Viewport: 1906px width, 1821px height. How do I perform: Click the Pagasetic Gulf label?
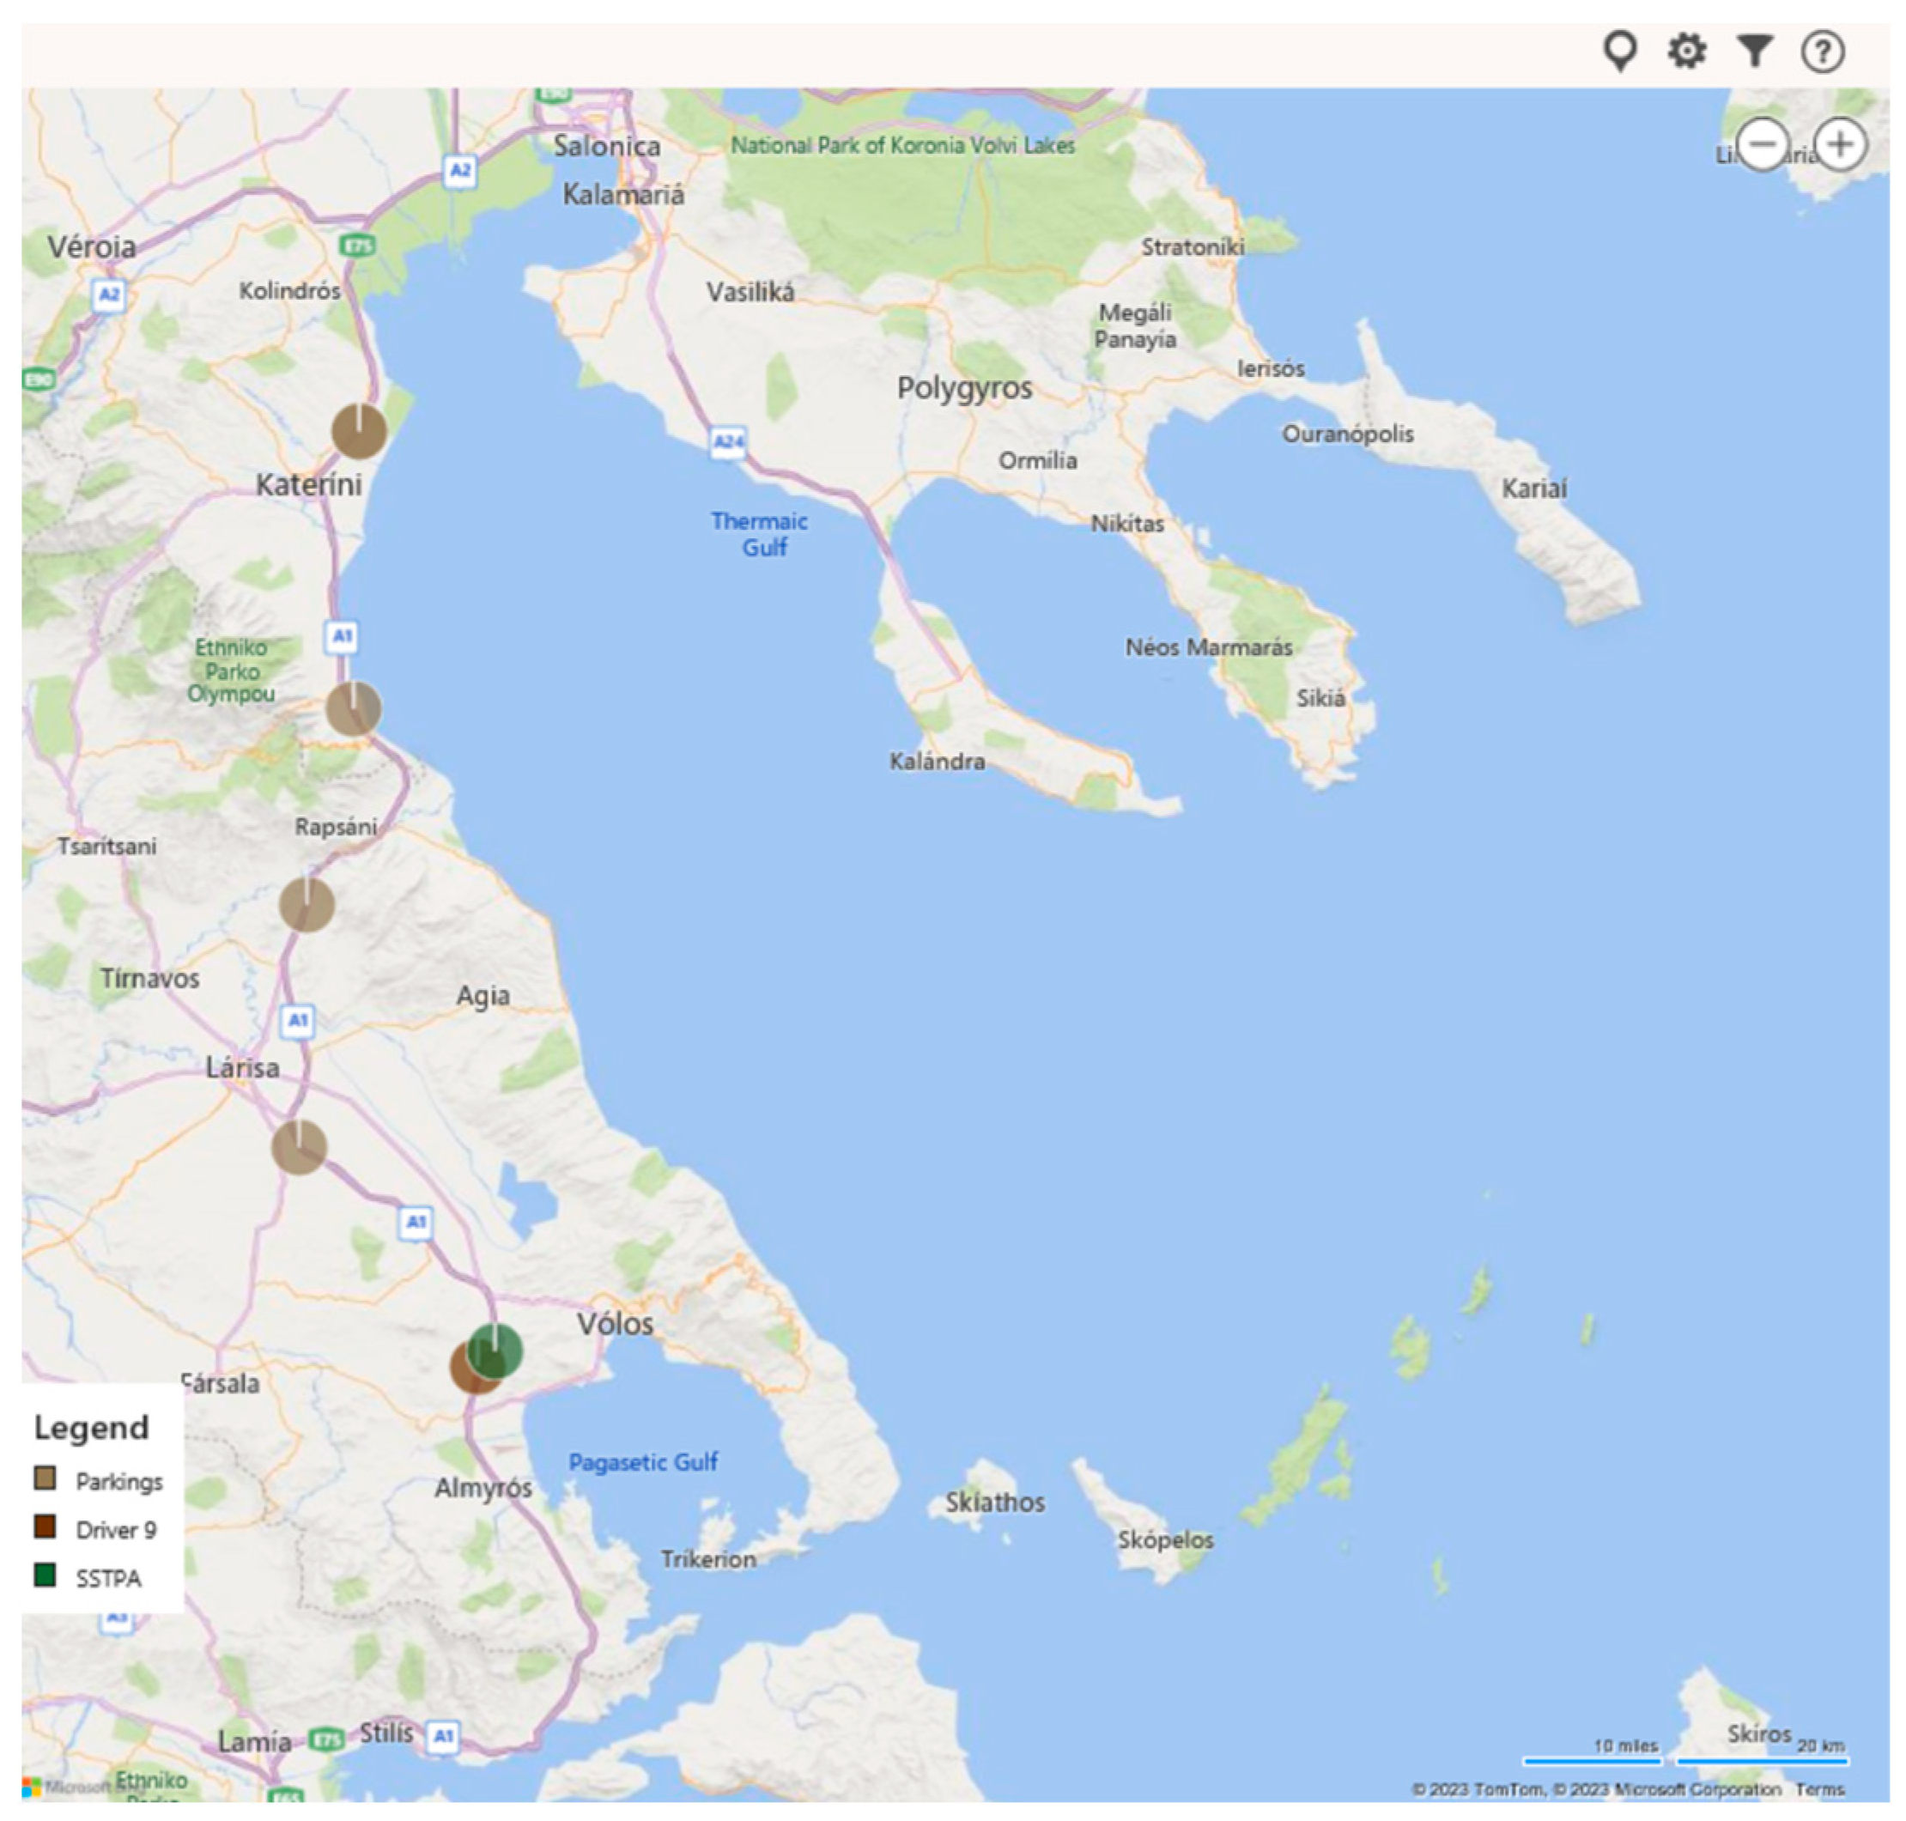[x=642, y=1462]
